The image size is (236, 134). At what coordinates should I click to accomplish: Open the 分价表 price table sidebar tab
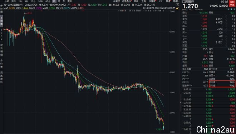(1, 63)
